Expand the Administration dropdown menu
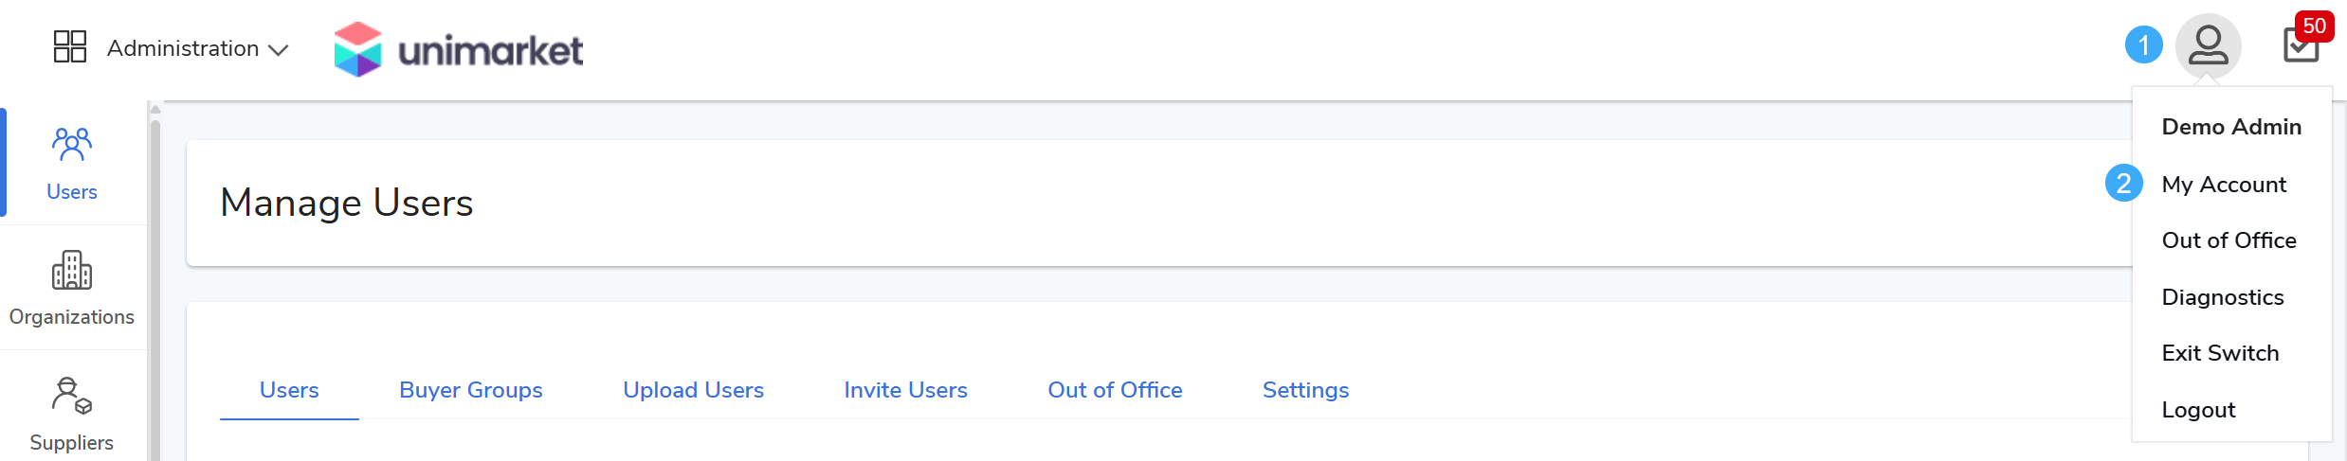This screenshot has height=461, width=2347. (x=183, y=48)
